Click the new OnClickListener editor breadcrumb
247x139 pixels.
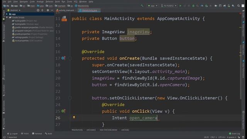tap(108, 130)
